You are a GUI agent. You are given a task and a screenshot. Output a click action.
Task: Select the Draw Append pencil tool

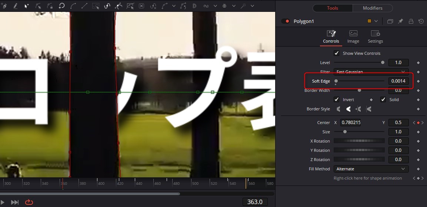pyautogui.click(x=16, y=6)
